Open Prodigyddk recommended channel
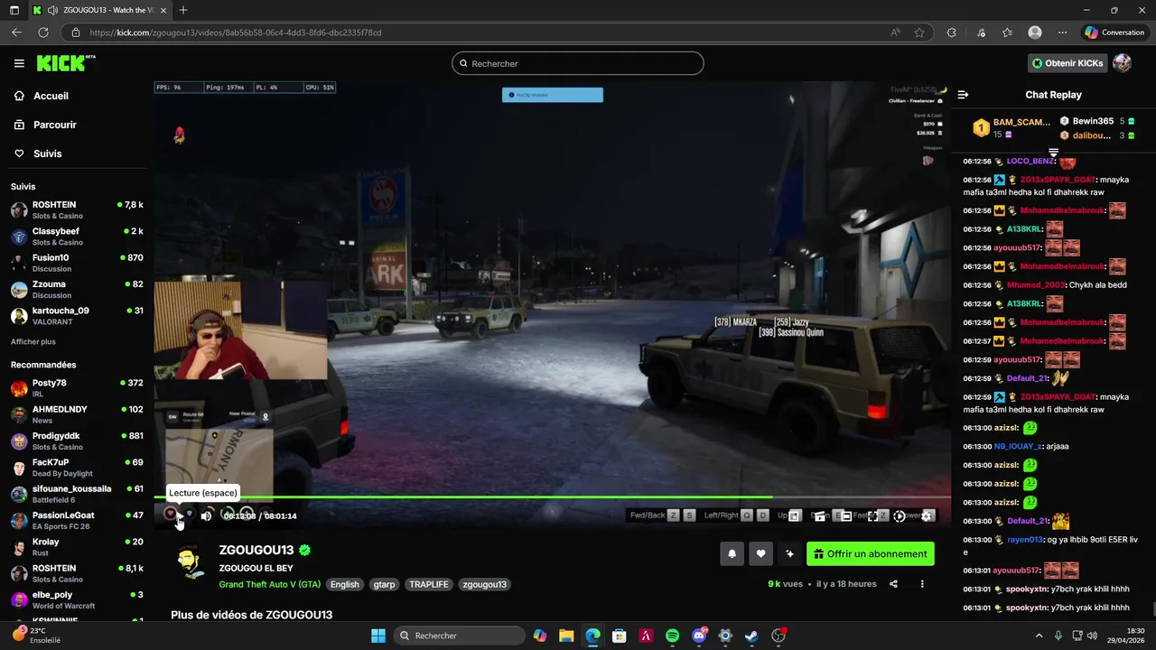Screen dimensions: 1156x650 (x=77, y=441)
